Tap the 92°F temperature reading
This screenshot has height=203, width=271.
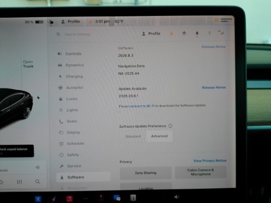click(x=119, y=22)
